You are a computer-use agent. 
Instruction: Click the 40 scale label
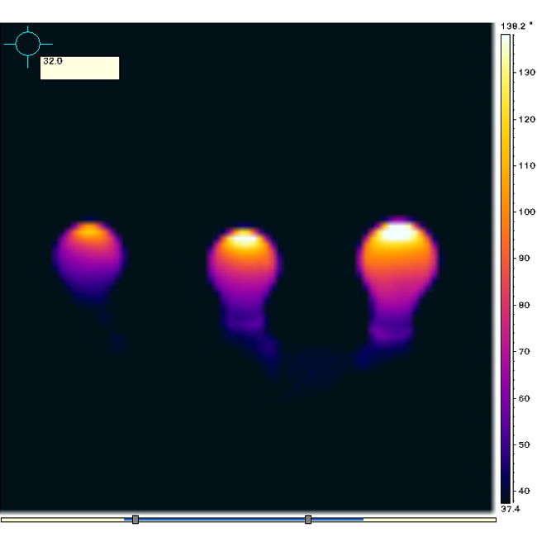pos(525,491)
